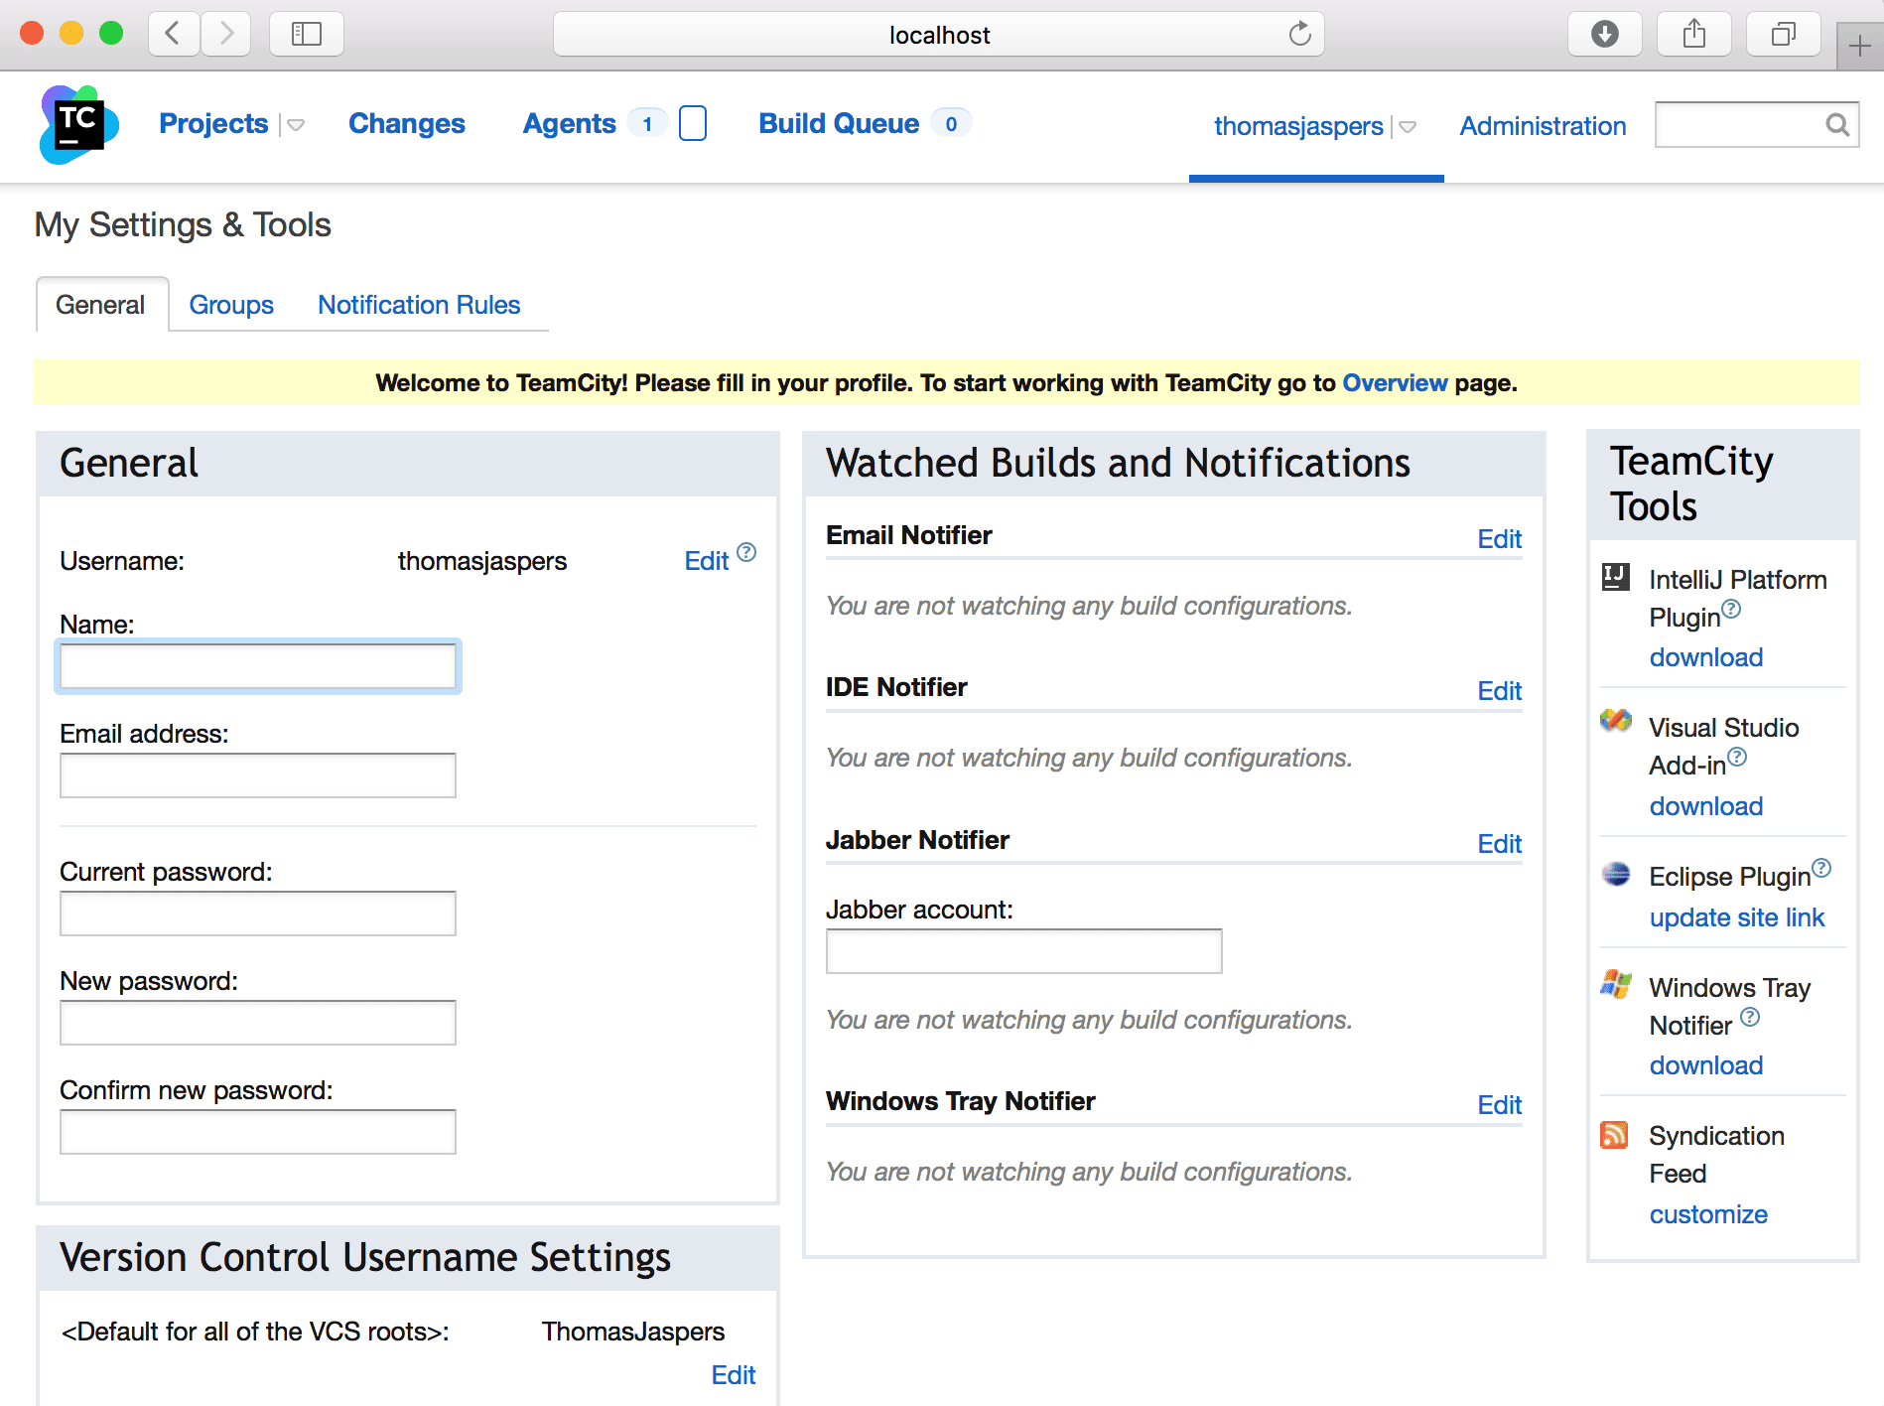Open IntelliJ Platform Plugin help icon
Image resolution: width=1884 pixels, height=1406 pixels.
1731,609
